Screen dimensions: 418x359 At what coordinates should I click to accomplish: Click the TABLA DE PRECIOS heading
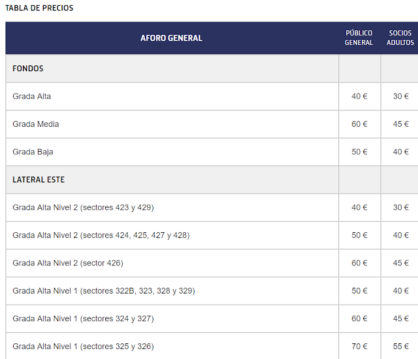(39, 9)
